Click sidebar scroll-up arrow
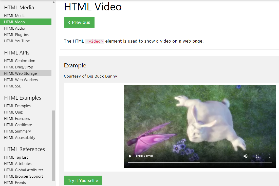279x186 pixels. coord(53,2)
